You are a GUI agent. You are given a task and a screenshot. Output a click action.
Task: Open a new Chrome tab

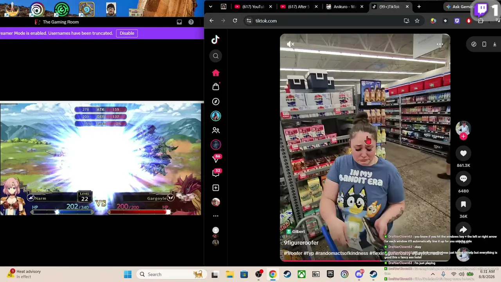coord(419,7)
